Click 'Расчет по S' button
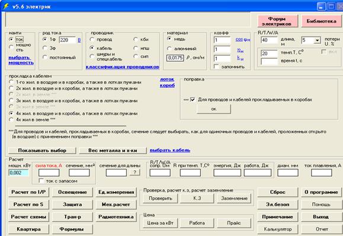This screenshot has height=236, width=343. pos(28,205)
